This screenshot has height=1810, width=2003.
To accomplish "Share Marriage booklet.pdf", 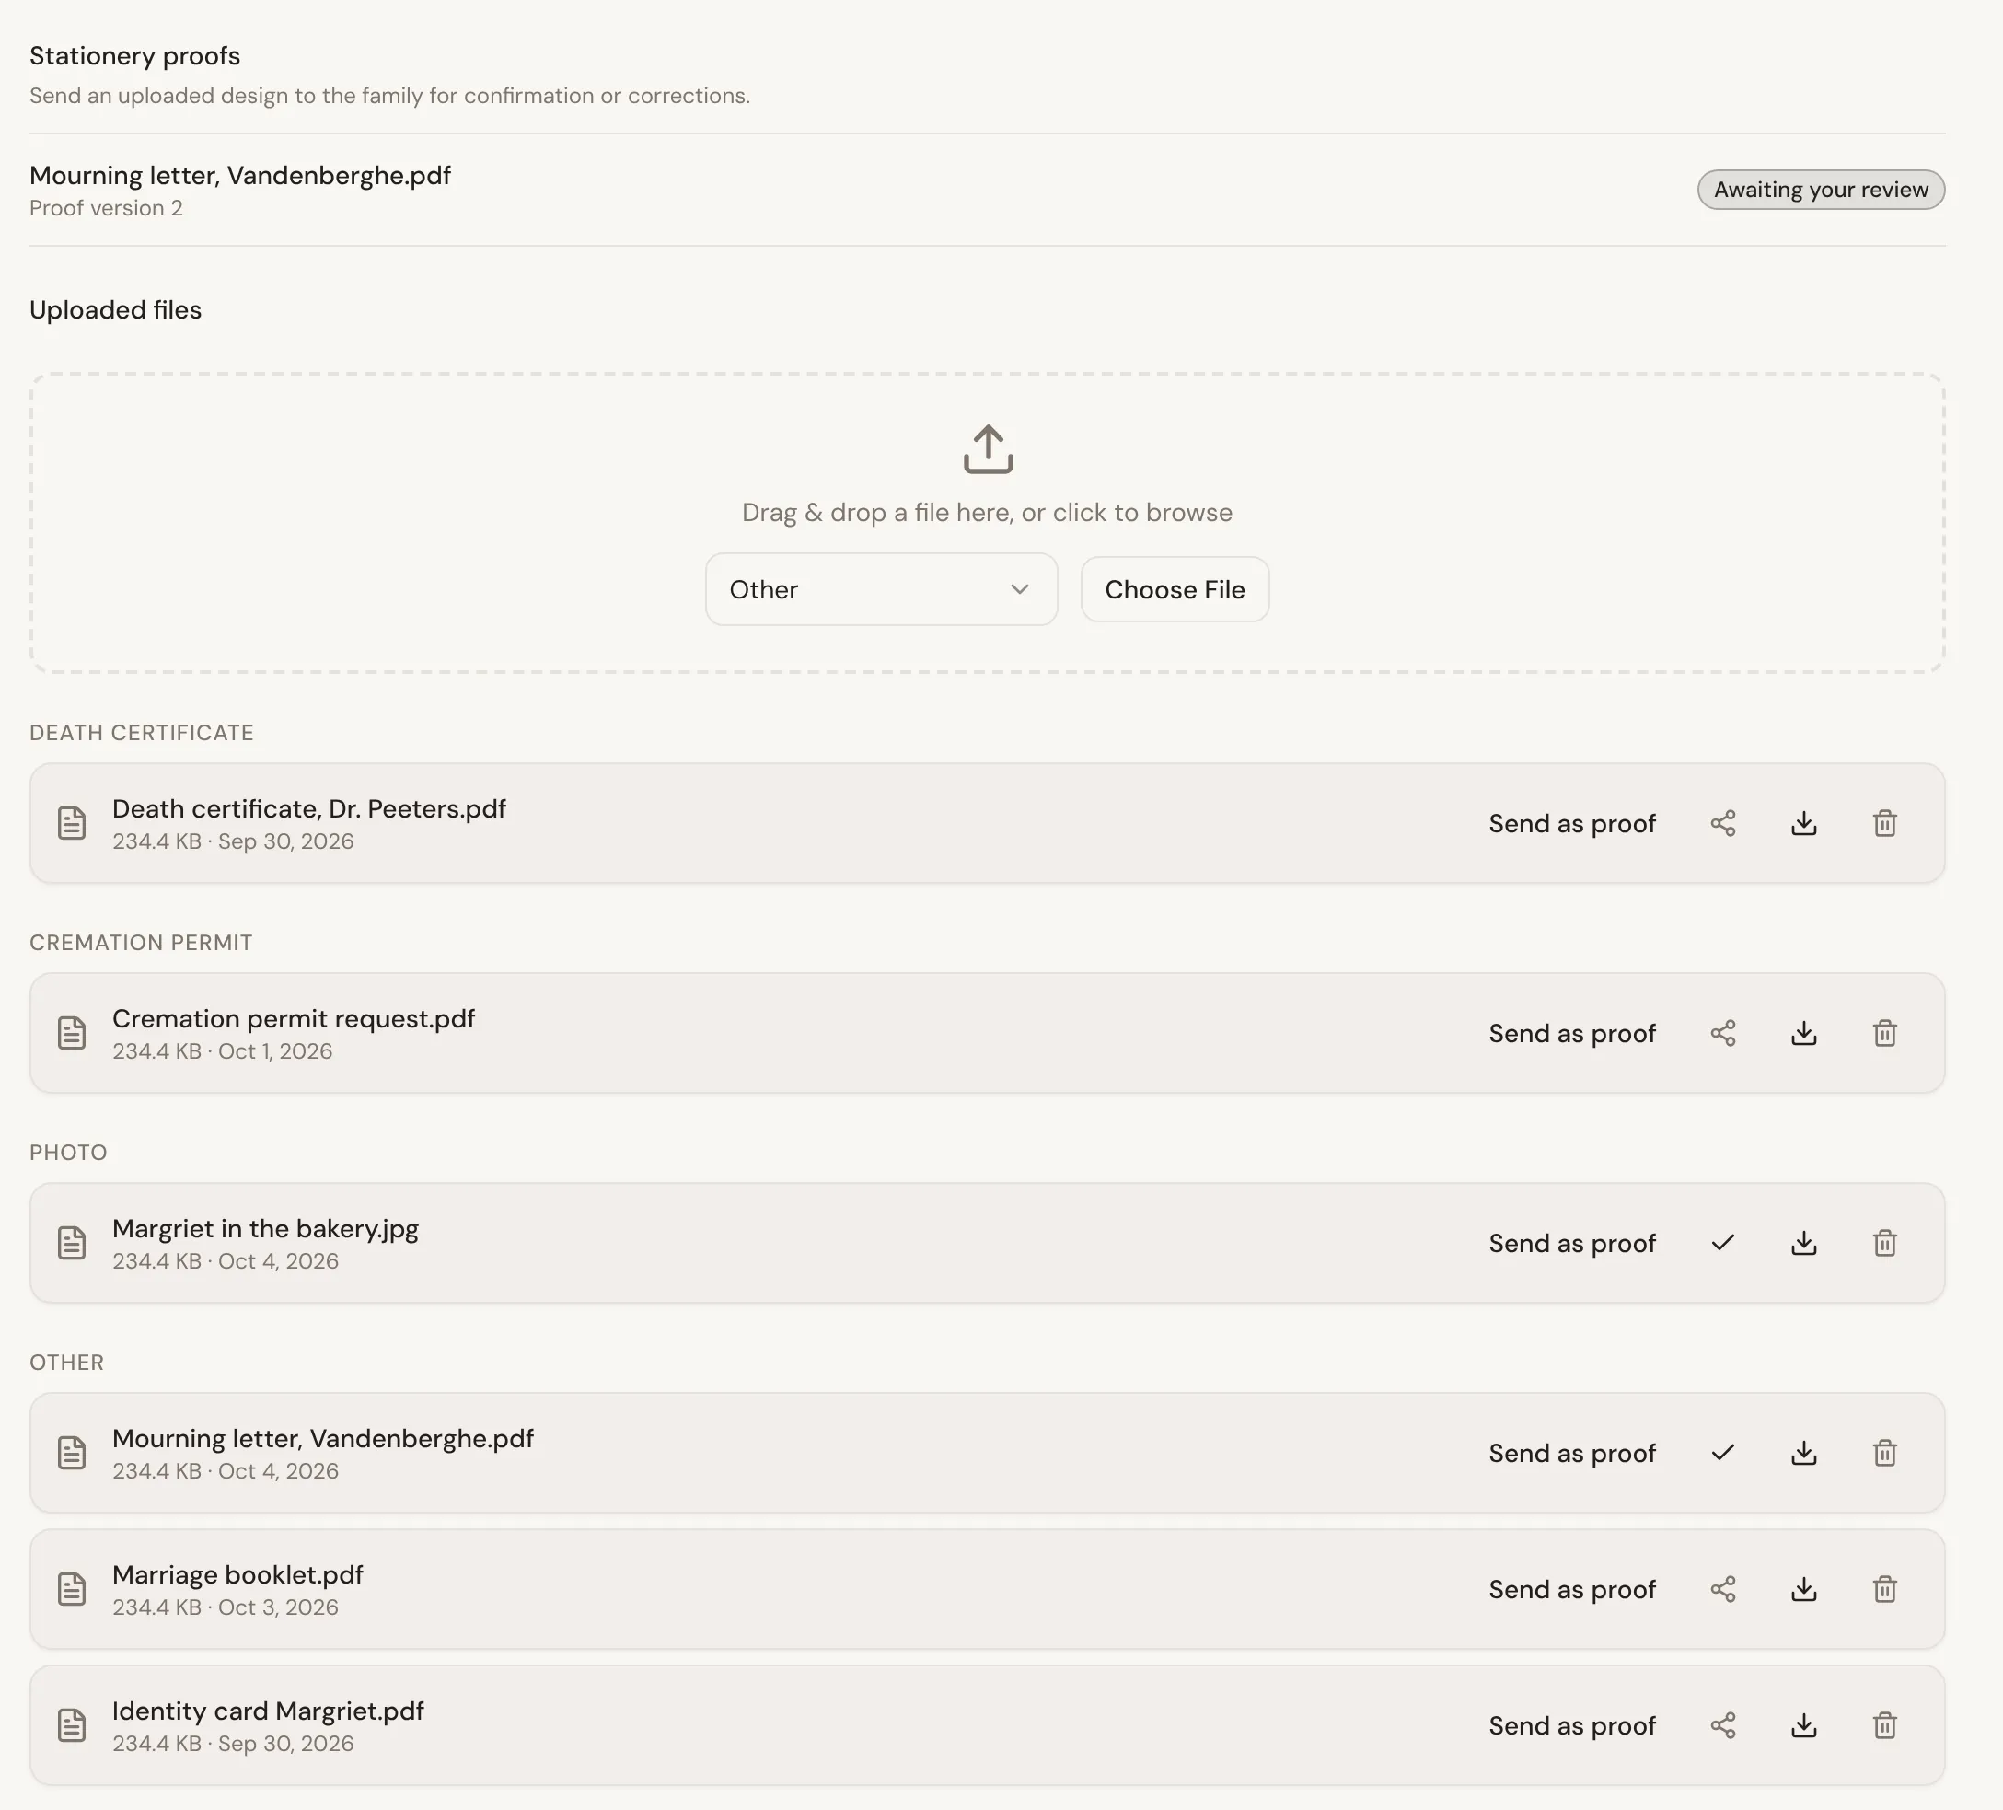I will pos(1723,1588).
